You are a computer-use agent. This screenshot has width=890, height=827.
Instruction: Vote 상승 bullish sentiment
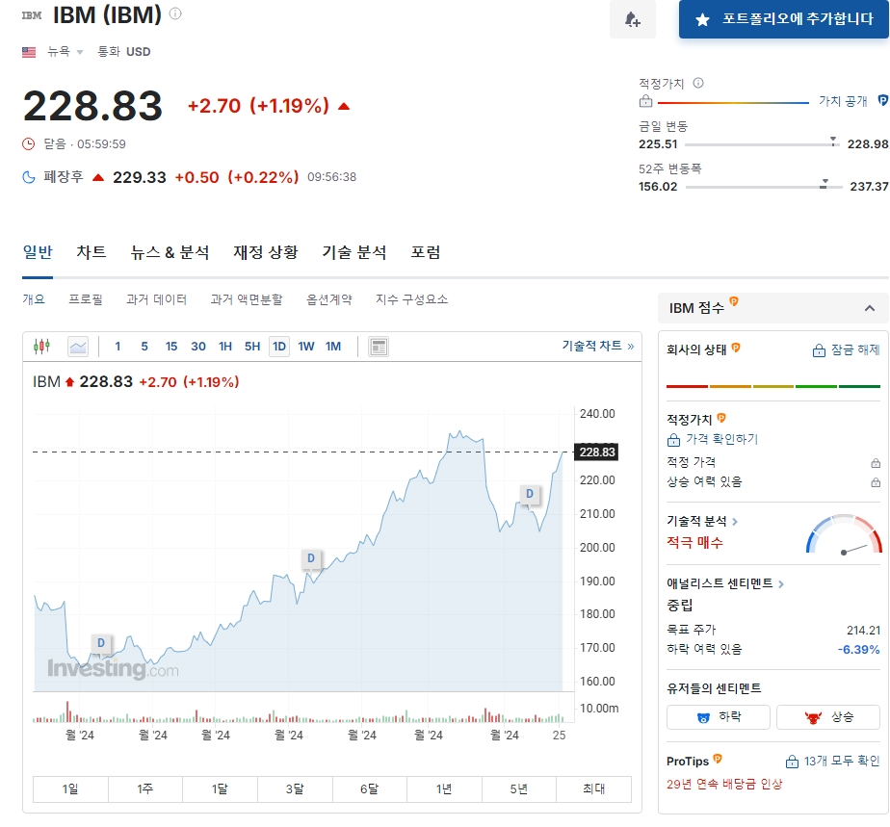tap(828, 717)
